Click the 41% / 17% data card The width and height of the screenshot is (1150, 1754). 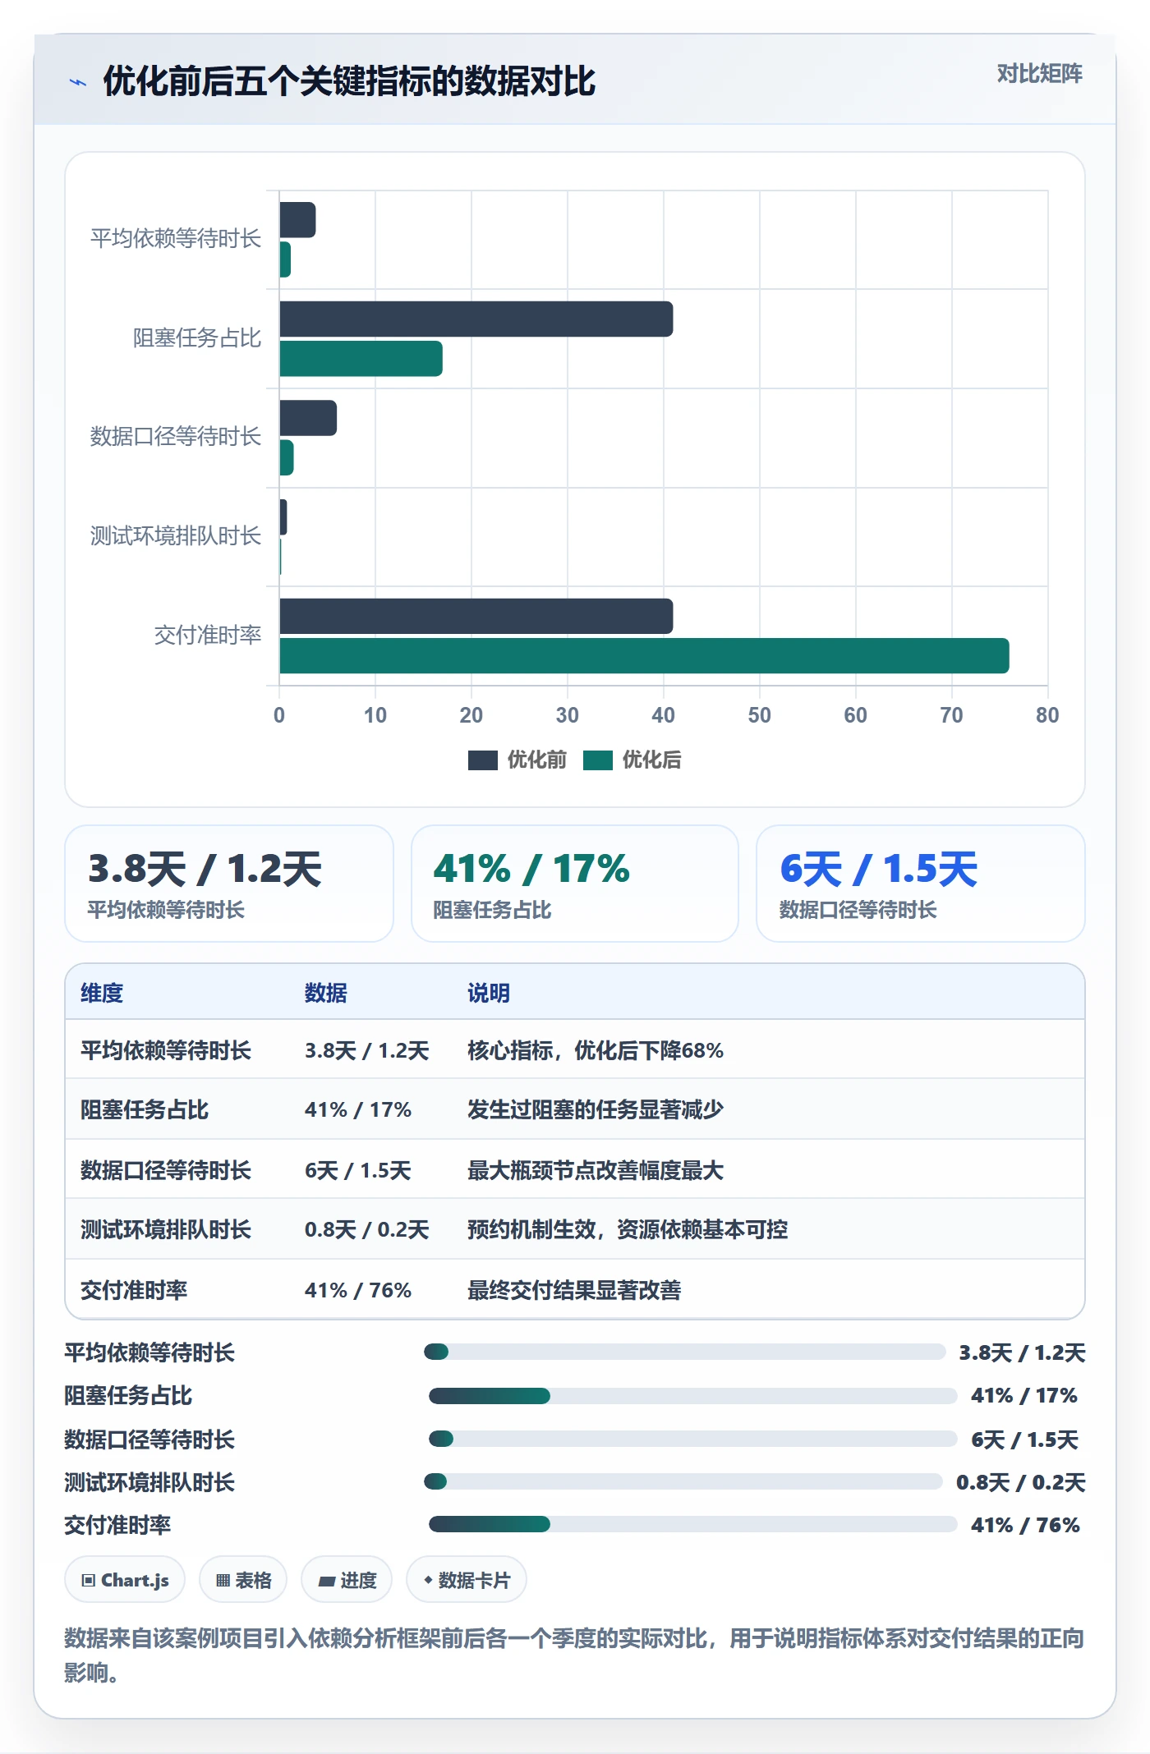[575, 884]
